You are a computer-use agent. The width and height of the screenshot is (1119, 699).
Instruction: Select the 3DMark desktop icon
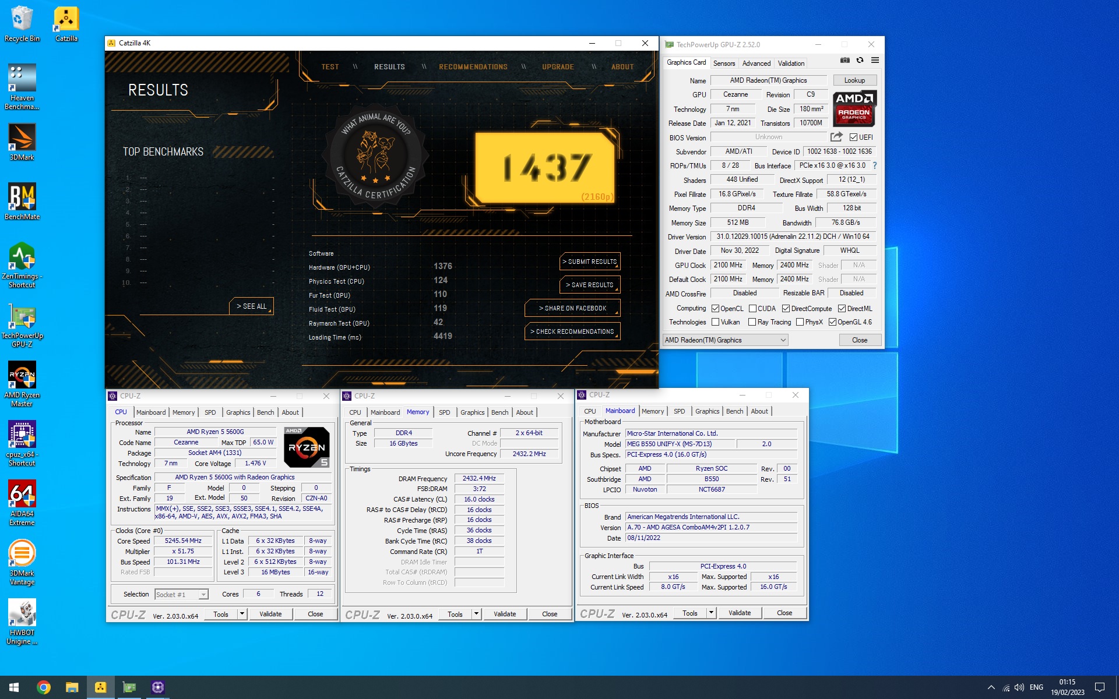pos(22,142)
